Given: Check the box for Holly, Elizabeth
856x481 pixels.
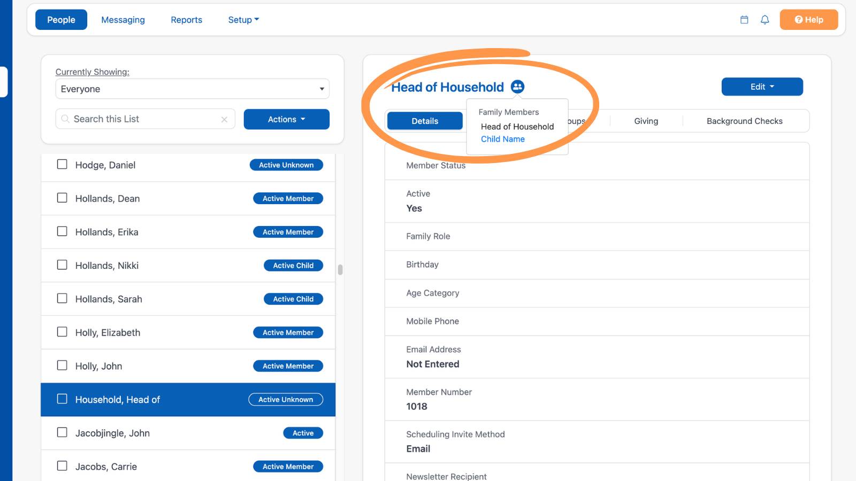Looking at the screenshot, I should point(62,332).
